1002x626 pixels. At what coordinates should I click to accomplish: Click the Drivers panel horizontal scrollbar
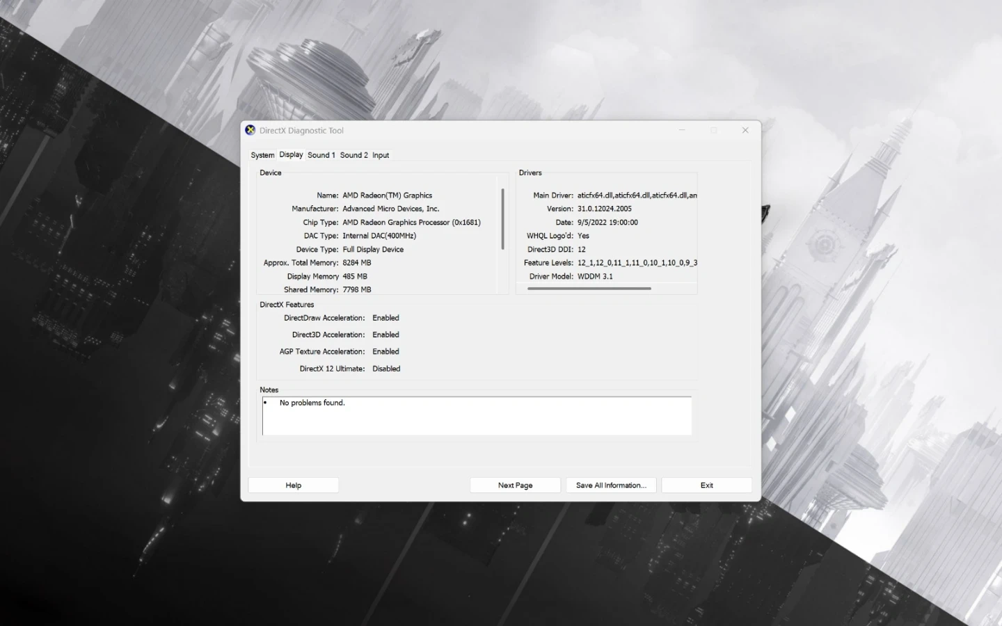point(589,288)
